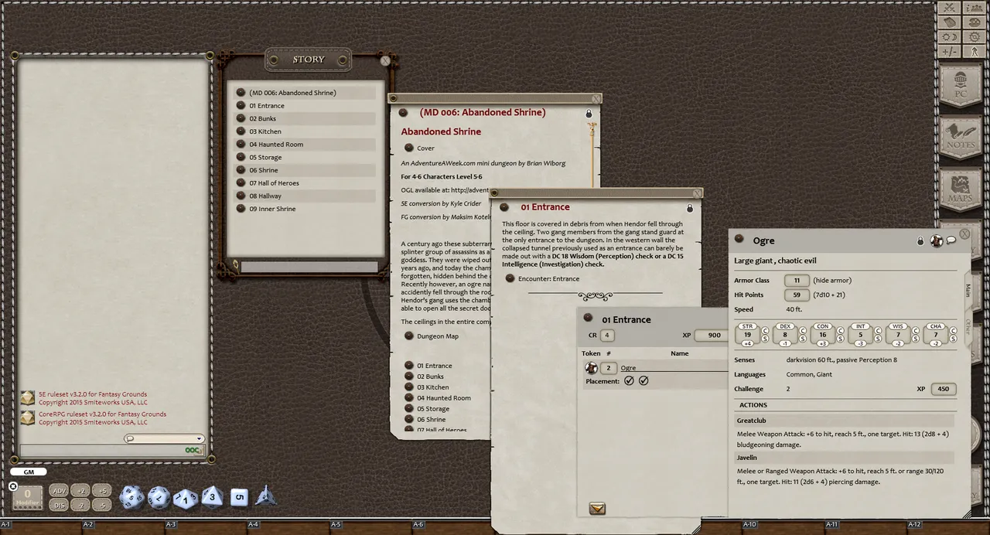Click the Armor Class value 11
Viewport: 990px width, 535px height.
[797, 281]
